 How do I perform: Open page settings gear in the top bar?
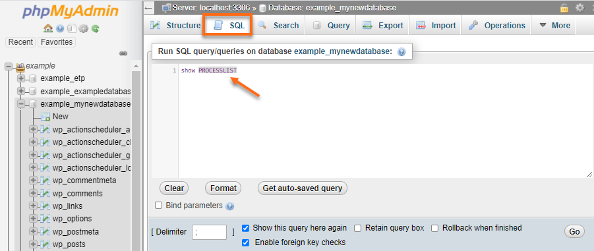579,7
